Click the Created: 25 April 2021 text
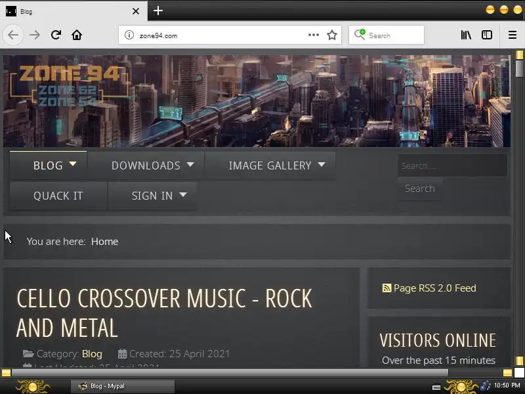This screenshot has height=394, width=525. [x=179, y=354]
